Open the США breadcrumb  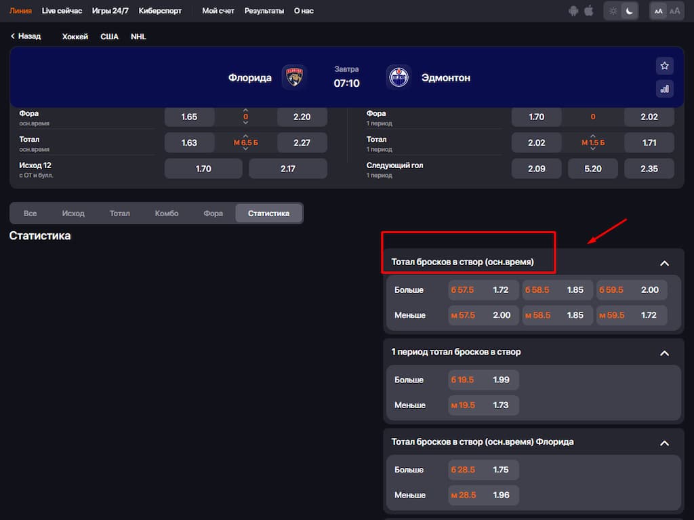point(109,37)
